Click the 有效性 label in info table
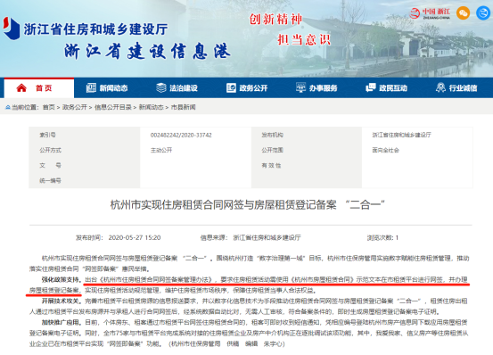The image size is (493, 355). point(271,165)
